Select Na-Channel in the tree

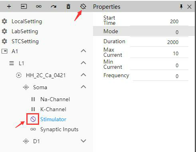pyautogui.click(x=55, y=99)
